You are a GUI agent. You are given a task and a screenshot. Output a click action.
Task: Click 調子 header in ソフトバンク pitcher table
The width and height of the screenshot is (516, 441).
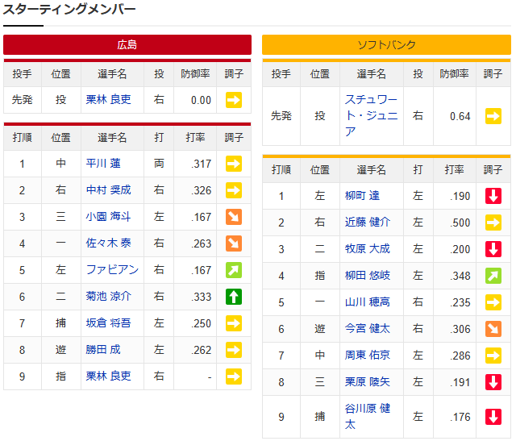click(x=493, y=73)
